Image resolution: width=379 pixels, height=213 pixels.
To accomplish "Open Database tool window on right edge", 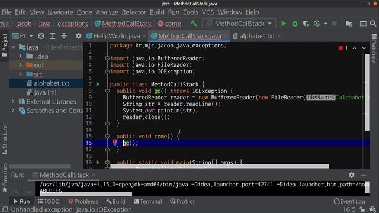I will pos(374,49).
